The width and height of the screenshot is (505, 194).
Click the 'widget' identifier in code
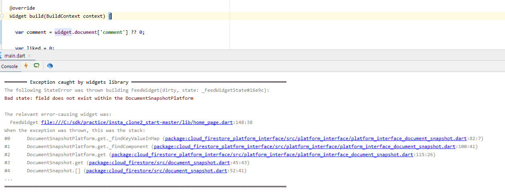[63, 32]
